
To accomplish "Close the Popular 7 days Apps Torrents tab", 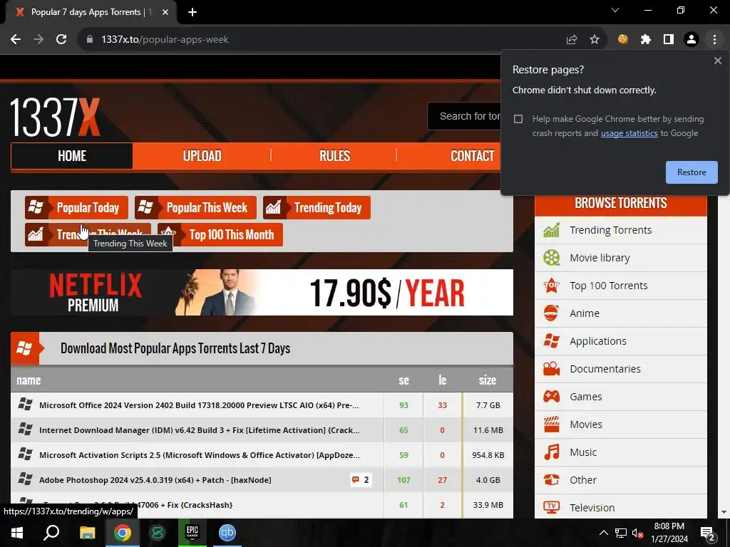I will pyautogui.click(x=165, y=12).
